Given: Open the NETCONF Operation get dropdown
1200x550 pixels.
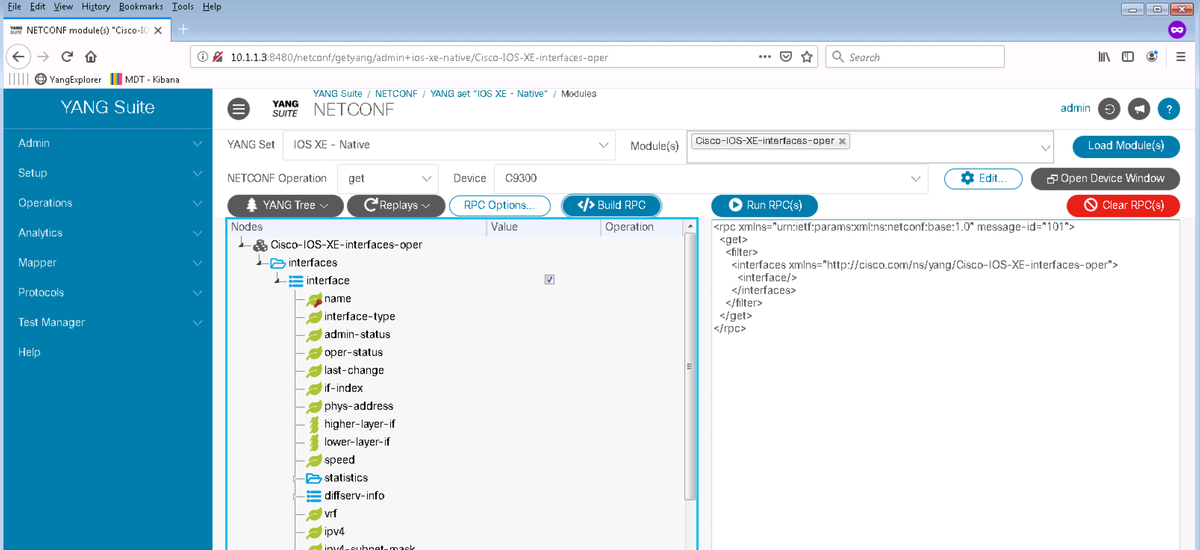Looking at the screenshot, I should (x=388, y=178).
